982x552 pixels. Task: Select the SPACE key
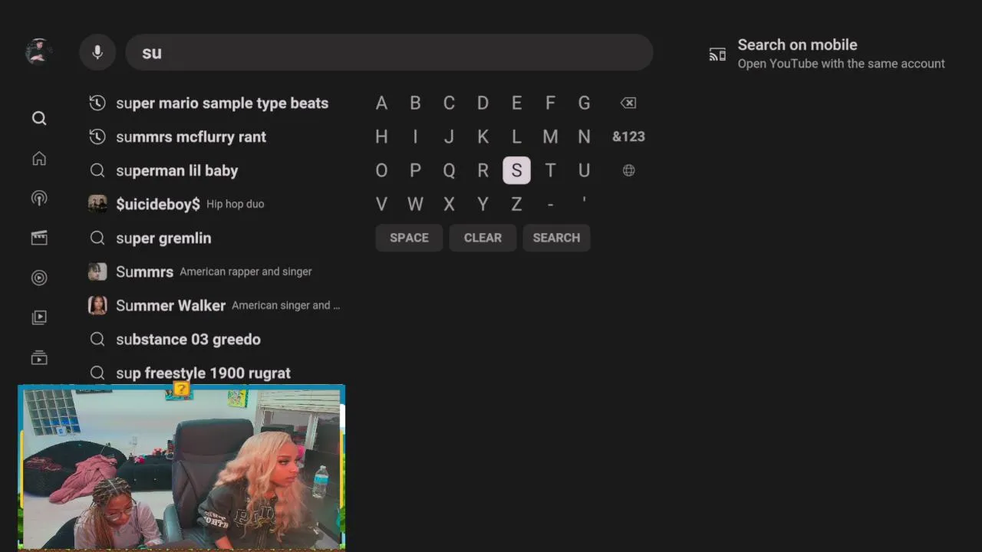click(x=409, y=238)
